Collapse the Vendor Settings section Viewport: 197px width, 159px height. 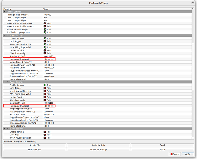click(5, 12)
